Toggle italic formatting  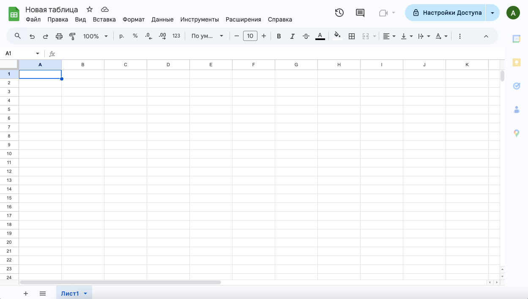click(292, 36)
